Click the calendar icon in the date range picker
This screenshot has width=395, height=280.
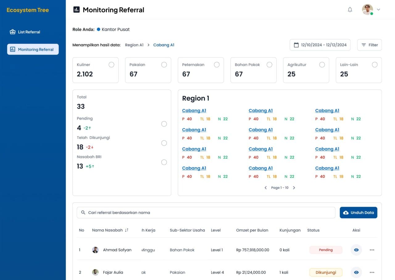click(x=296, y=45)
